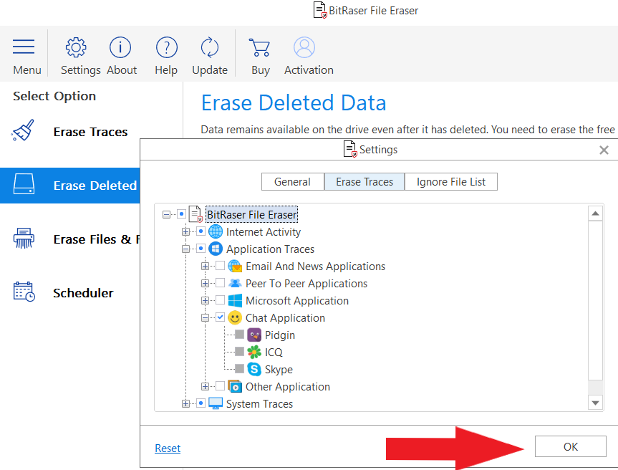Image resolution: width=618 pixels, height=470 pixels.
Task: Check the Microsoft Application checkbox
Action: click(220, 300)
